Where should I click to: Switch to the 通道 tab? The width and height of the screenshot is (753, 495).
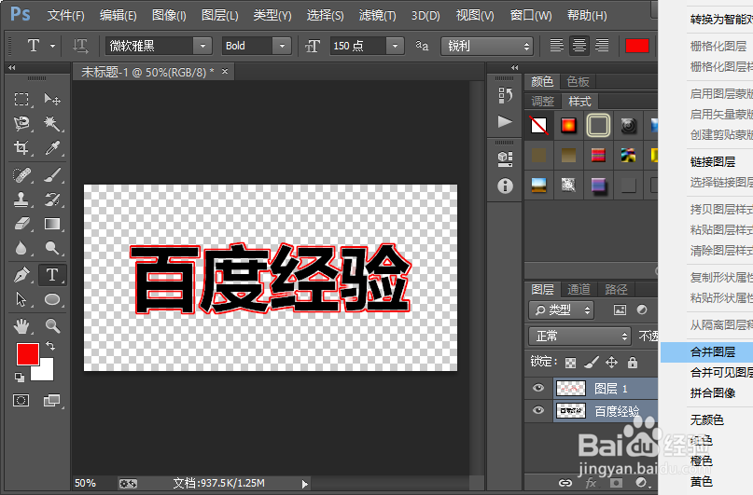tap(579, 289)
